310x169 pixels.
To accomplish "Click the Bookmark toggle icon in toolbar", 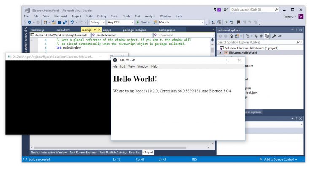I will pos(239,22).
